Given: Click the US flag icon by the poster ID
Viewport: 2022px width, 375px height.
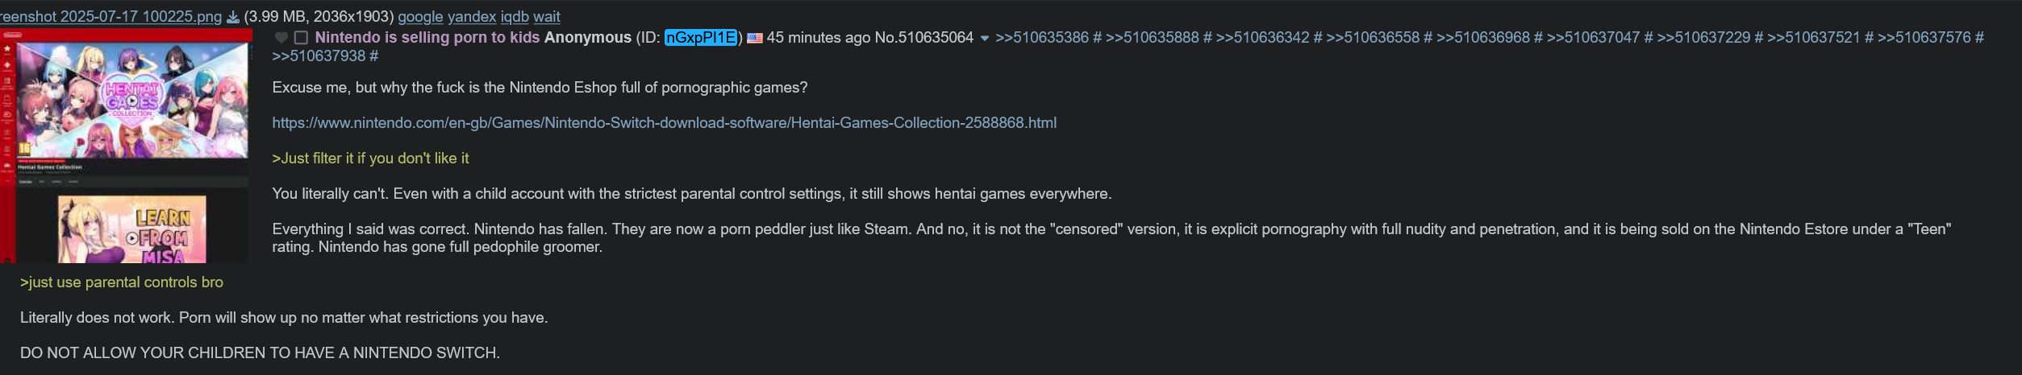Looking at the screenshot, I should pos(755,38).
